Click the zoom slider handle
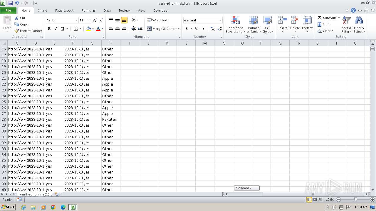This screenshot has width=376, height=211. [355, 200]
